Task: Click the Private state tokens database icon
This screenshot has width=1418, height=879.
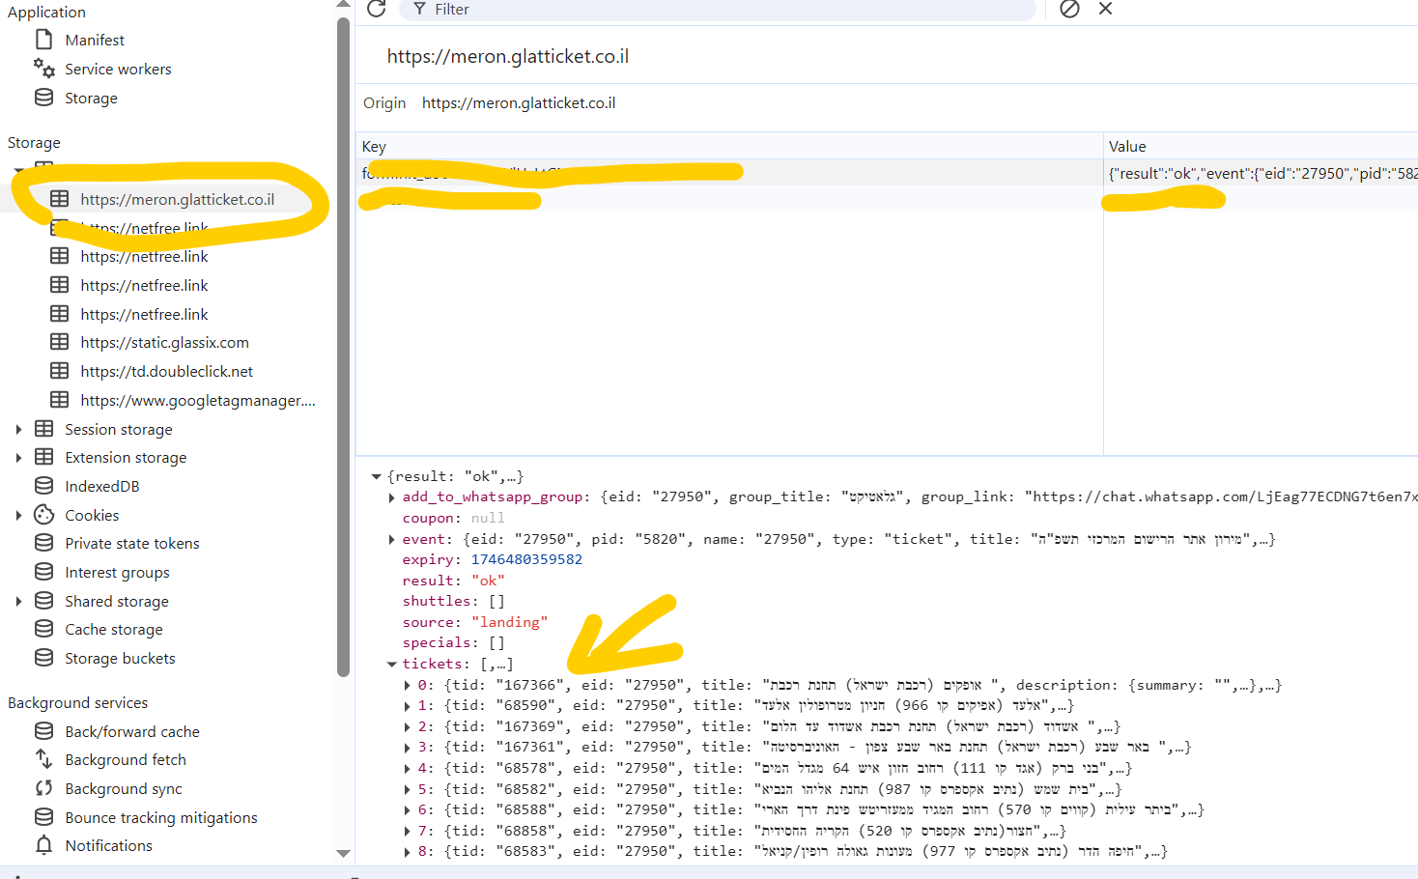Action: pyautogui.click(x=43, y=543)
